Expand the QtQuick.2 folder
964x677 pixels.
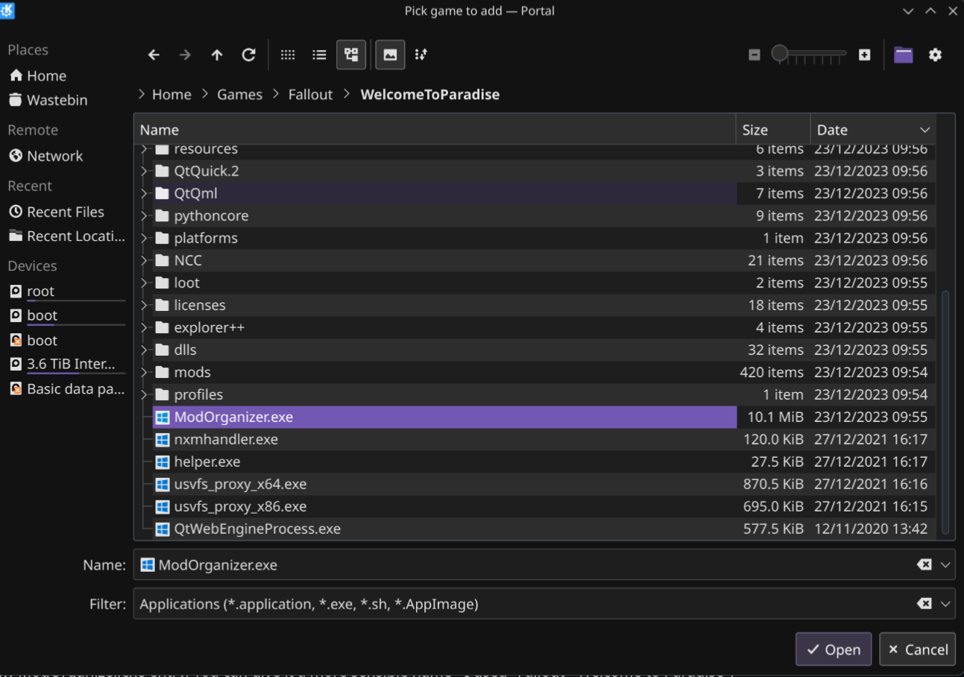tap(144, 171)
